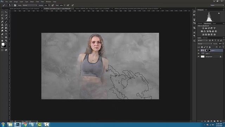Screen dimensions: 225x127
Task: Toggle the brush panel from options bar
Action: (x=15, y=6)
